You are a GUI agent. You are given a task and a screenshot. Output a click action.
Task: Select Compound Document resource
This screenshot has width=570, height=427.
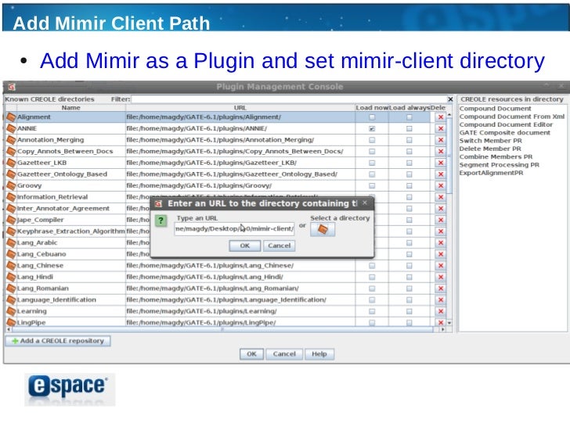pyautogui.click(x=495, y=109)
